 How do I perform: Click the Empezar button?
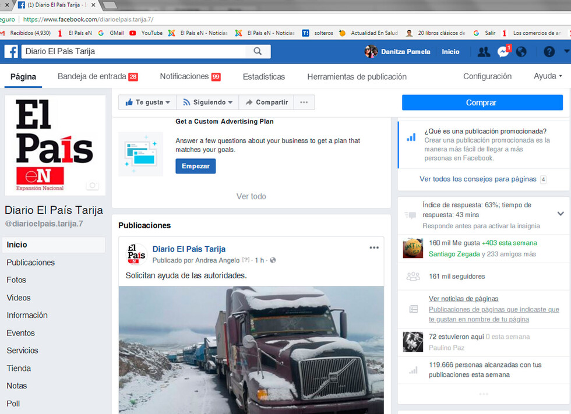coord(196,167)
